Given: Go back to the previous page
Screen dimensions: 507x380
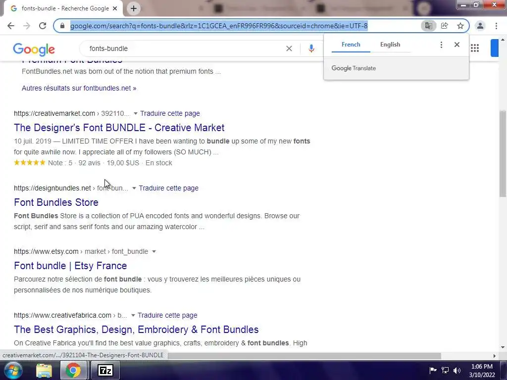Looking at the screenshot, I should 11,26.
